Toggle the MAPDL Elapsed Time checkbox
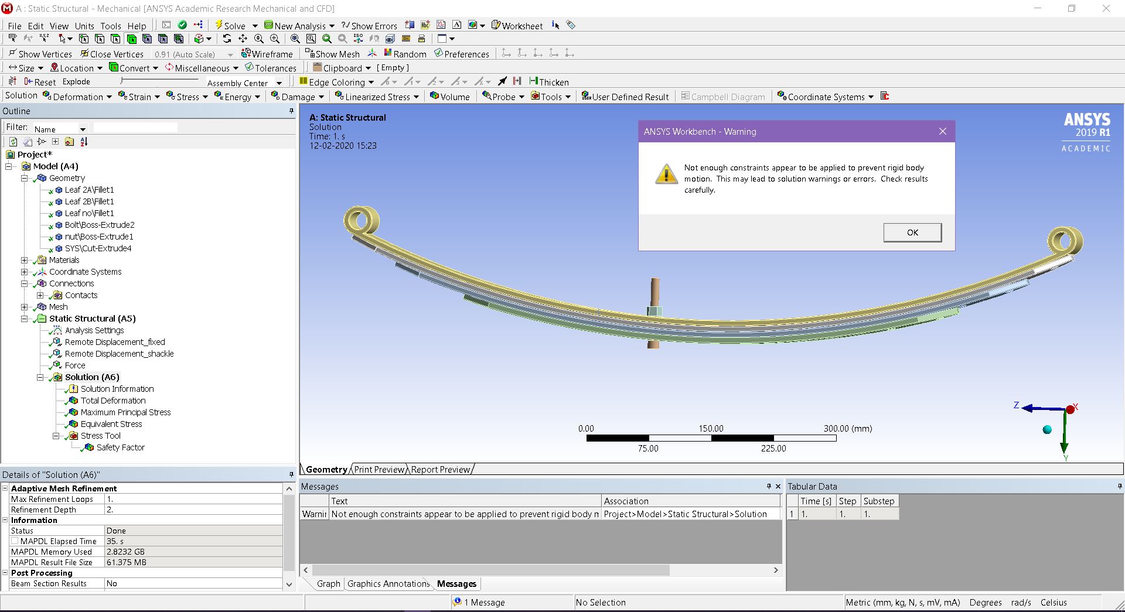This screenshot has height=612, width=1125. click(x=15, y=541)
